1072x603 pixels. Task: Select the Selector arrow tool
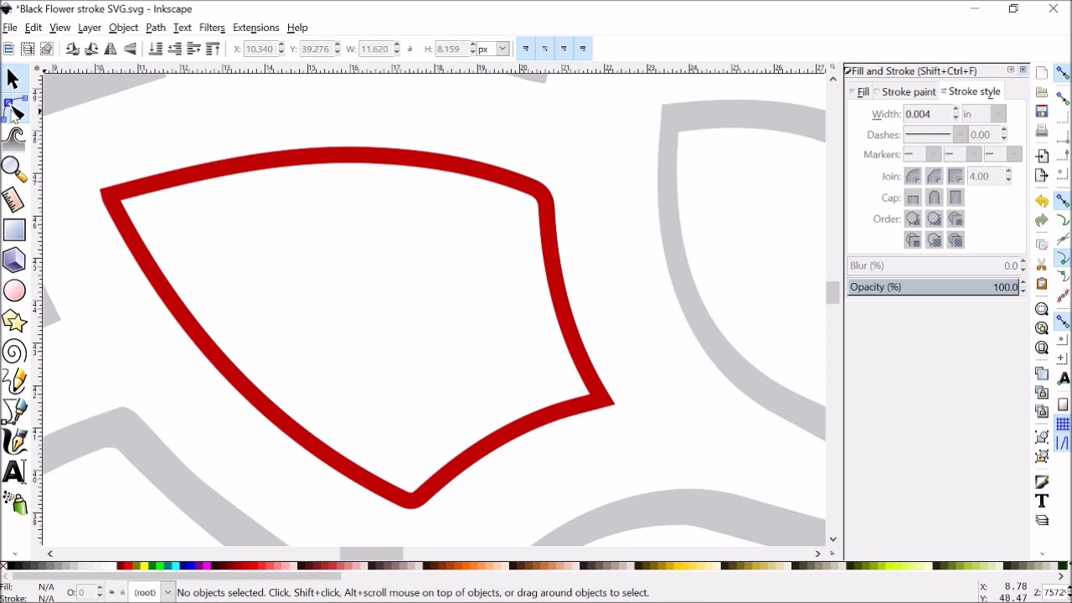point(13,79)
